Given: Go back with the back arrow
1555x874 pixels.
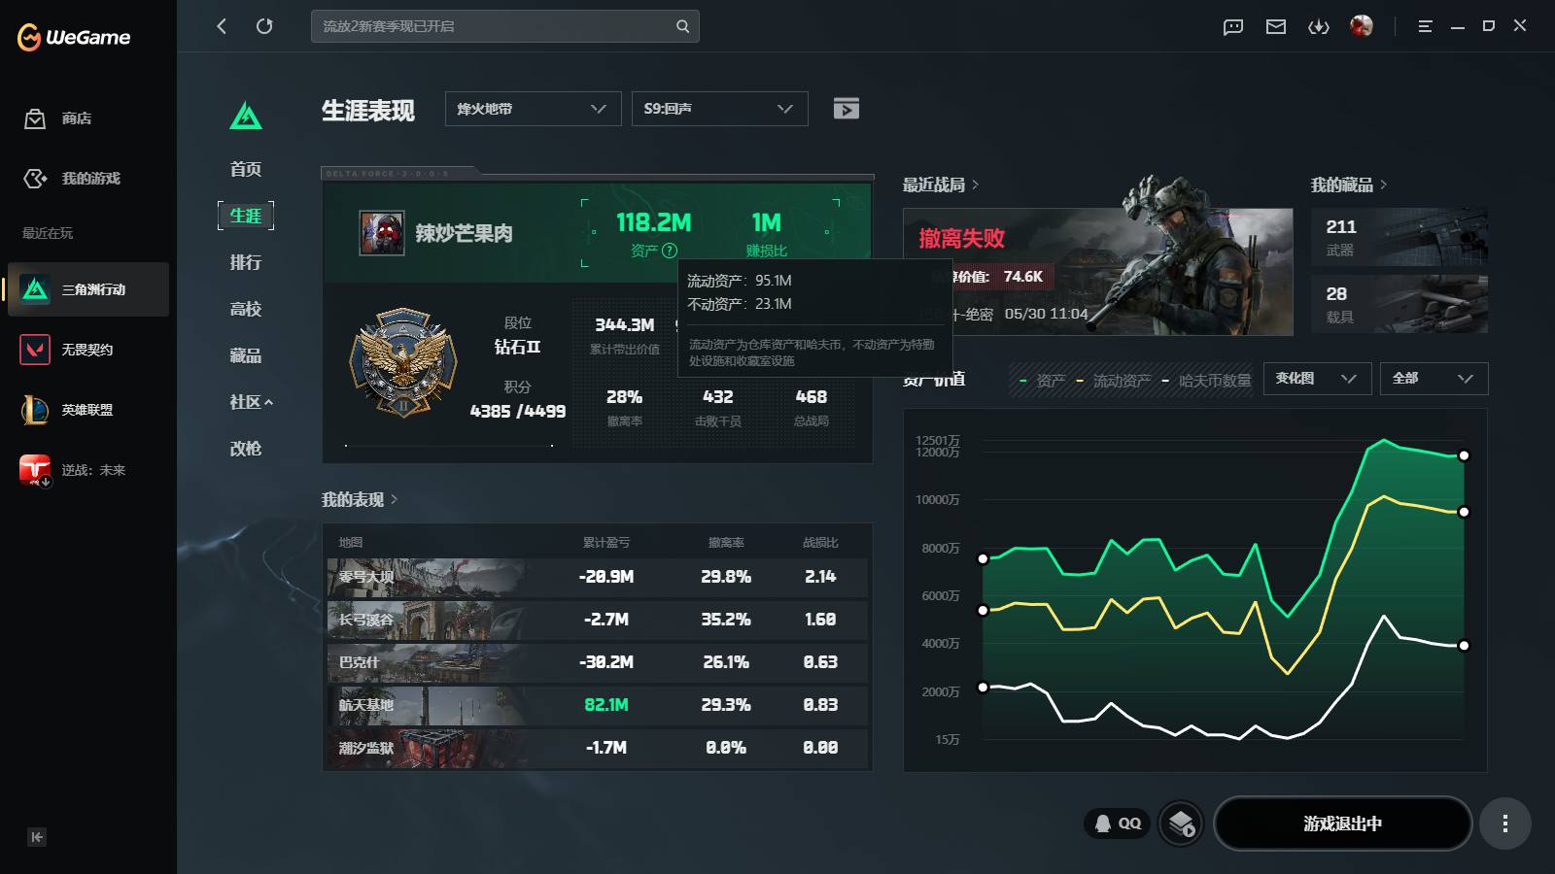Looking at the screenshot, I should tap(222, 26).
